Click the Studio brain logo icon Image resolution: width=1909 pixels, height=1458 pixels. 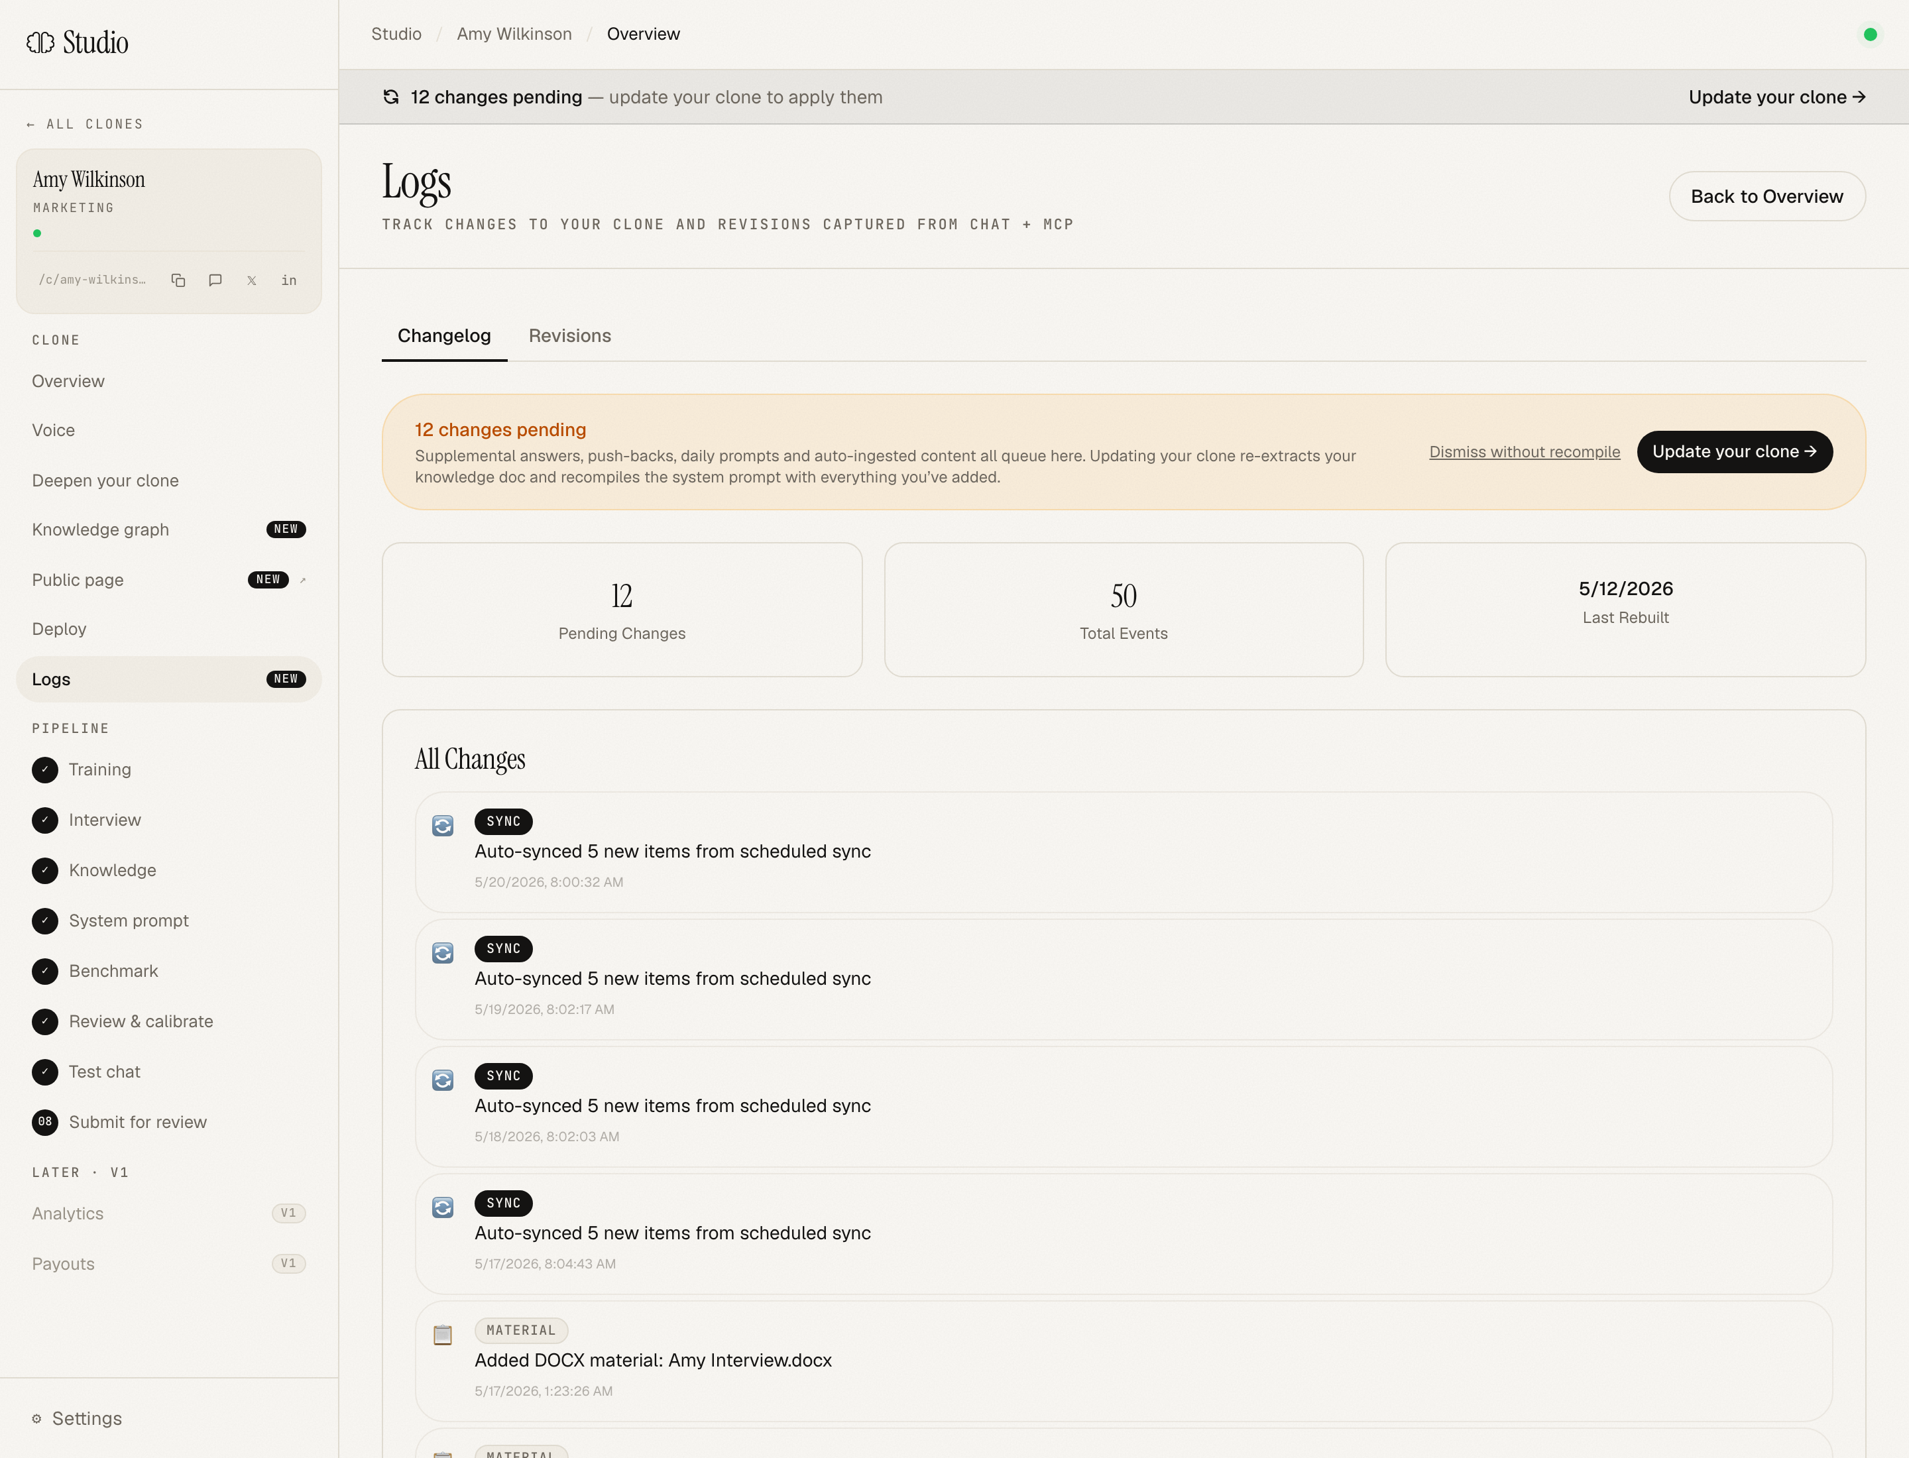coord(40,42)
